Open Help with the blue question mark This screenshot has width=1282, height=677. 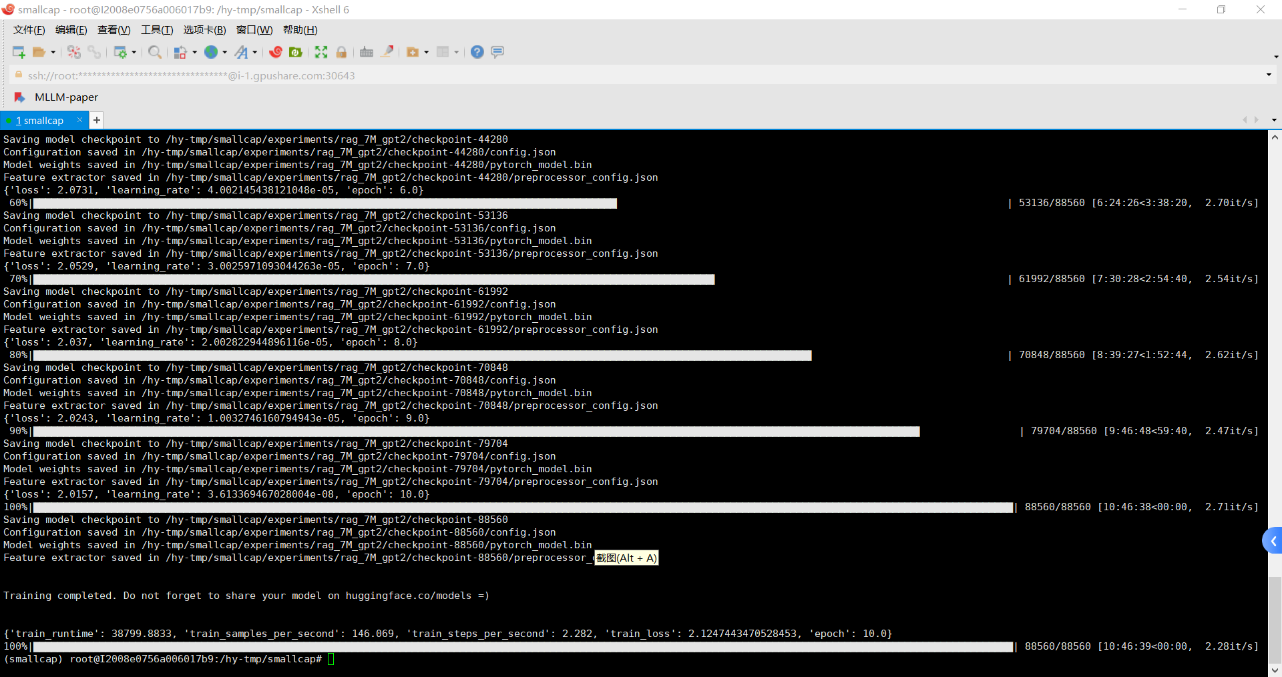[477, 52]
